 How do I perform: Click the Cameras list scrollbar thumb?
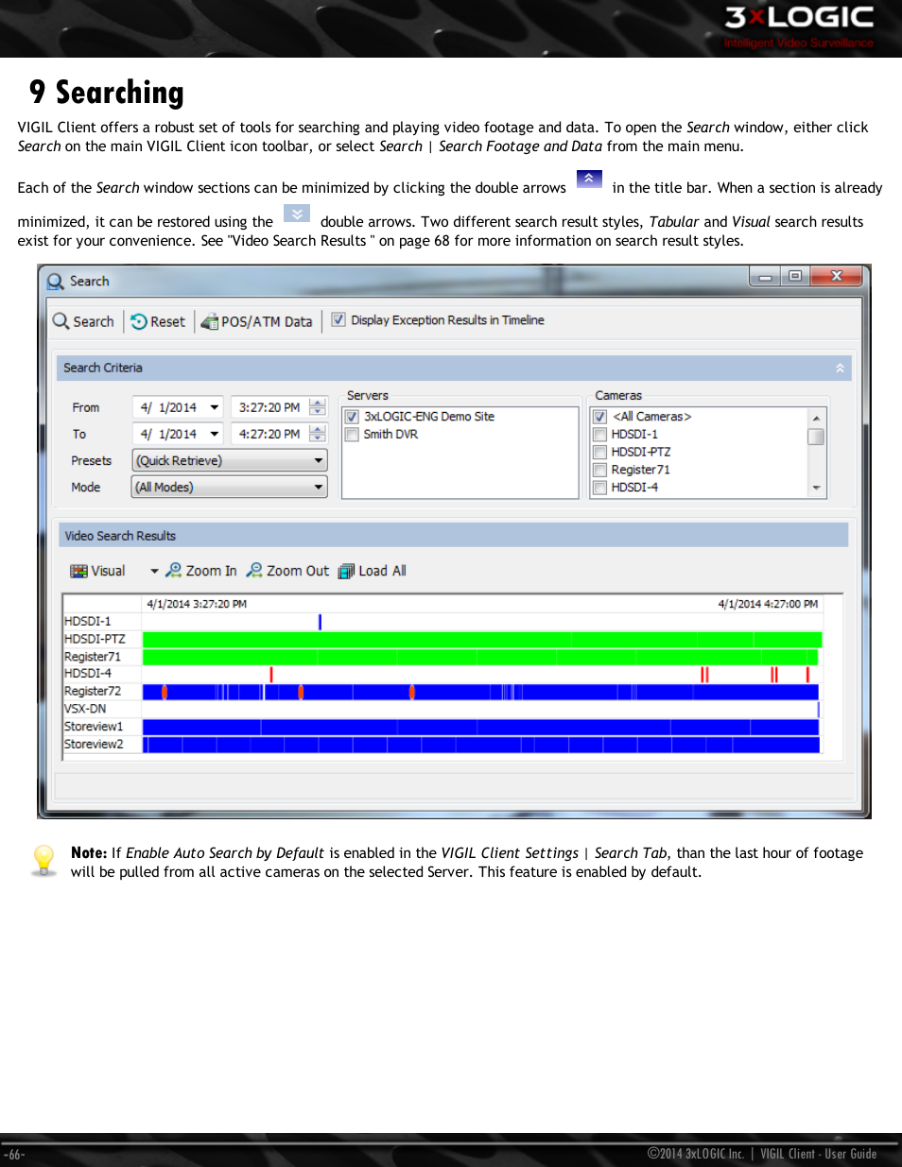pos(816,437)
